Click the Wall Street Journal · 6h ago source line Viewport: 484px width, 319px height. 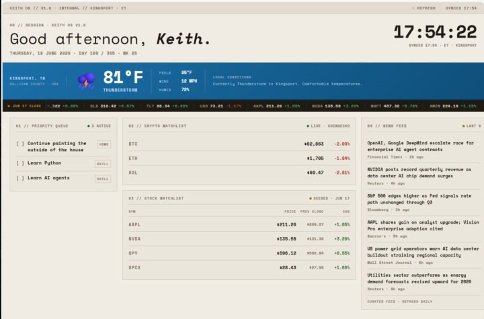[400, 263]
